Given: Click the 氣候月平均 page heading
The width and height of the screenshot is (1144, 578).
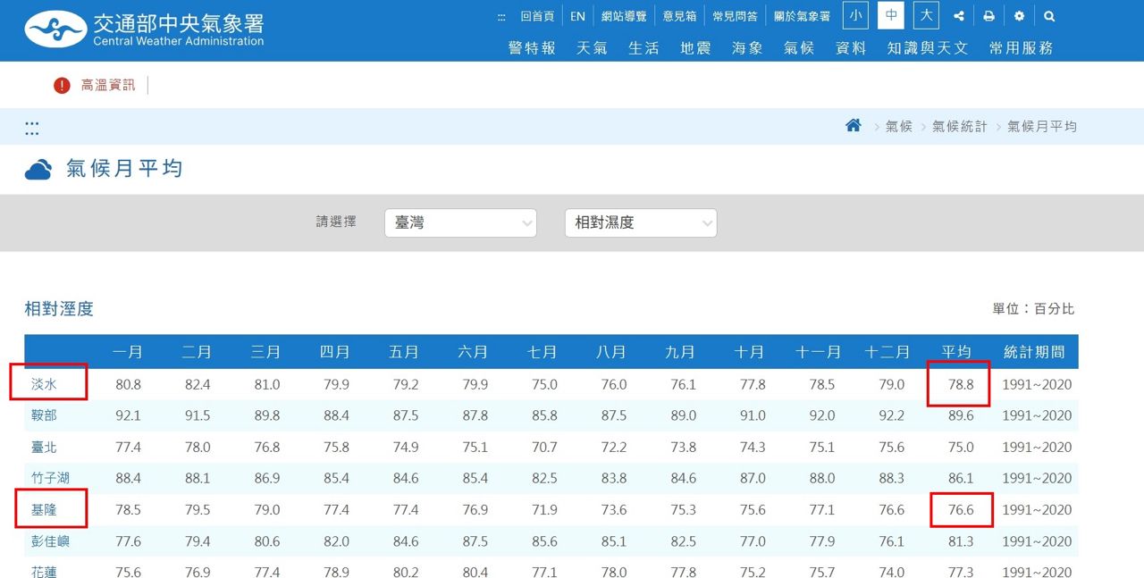Looking at the screenshot, I should click(124, 168).
